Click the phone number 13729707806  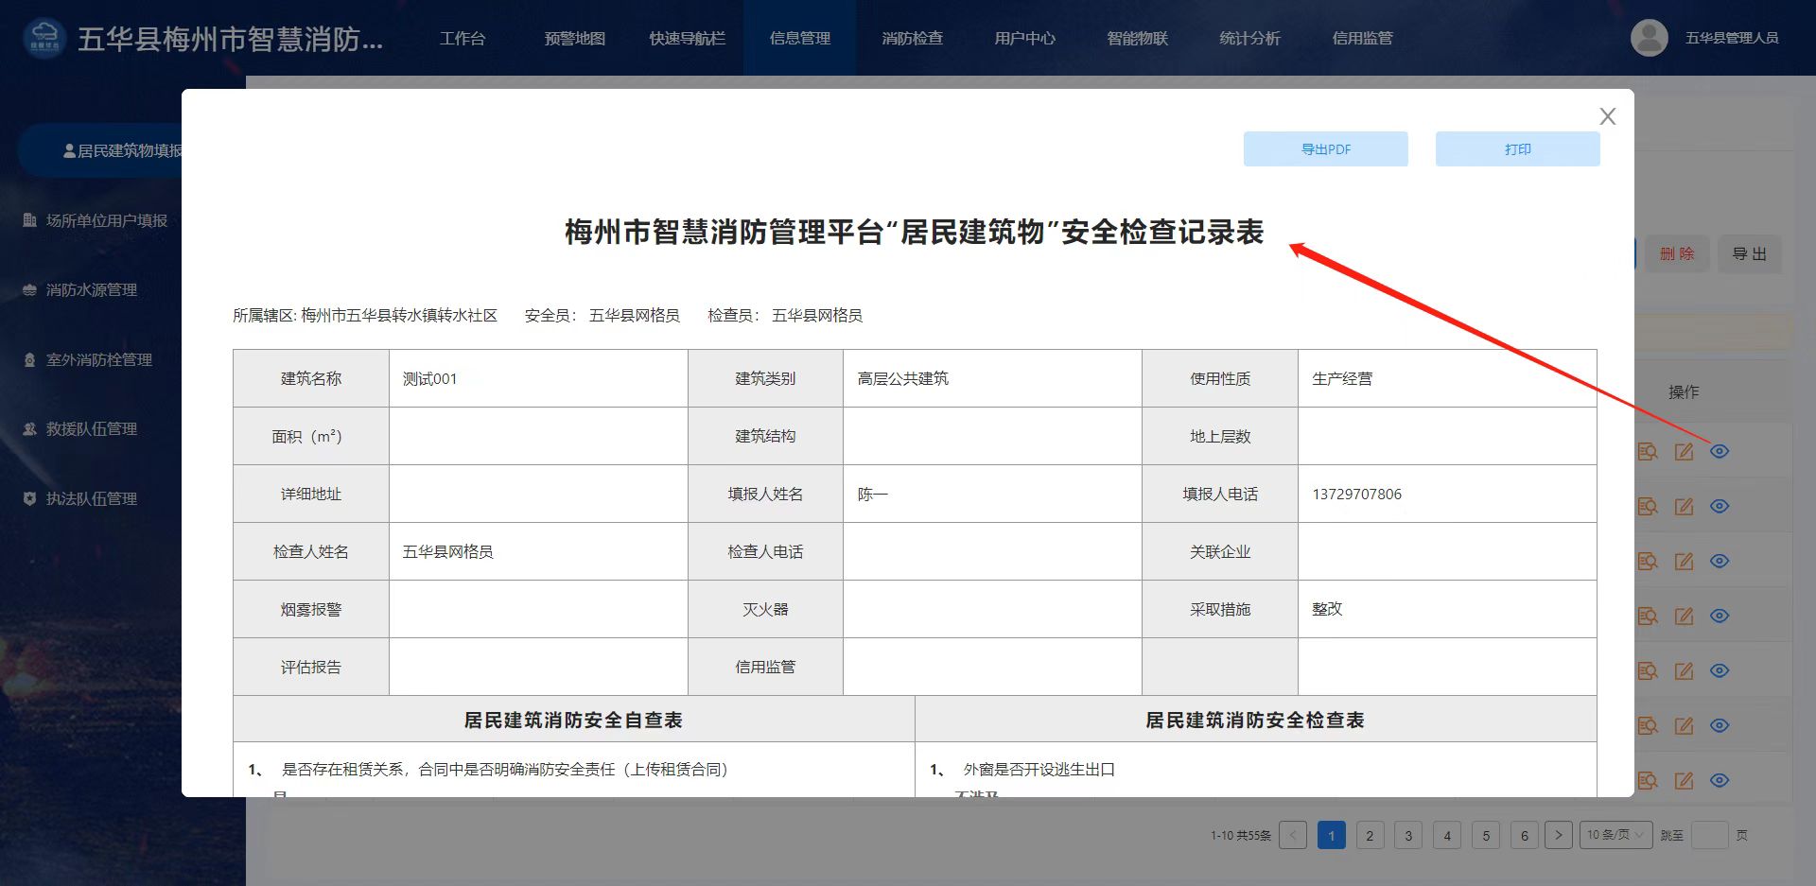tap(1356, 494)
